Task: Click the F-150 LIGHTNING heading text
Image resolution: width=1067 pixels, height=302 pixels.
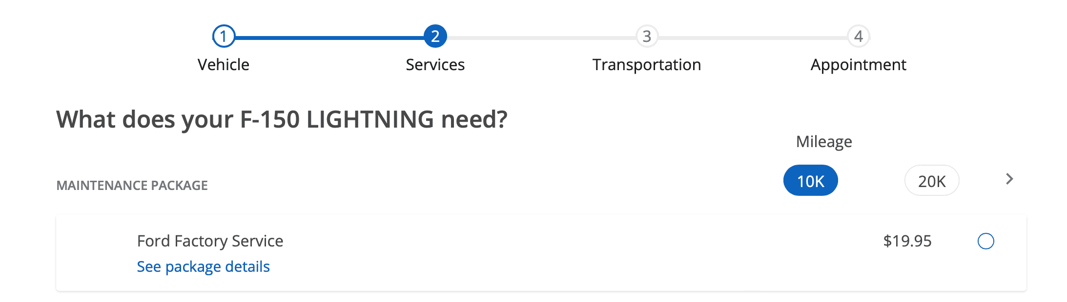Action: coord(282,119)
